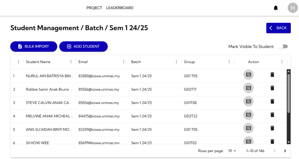Viewport: 299px width, 159px height.
Task: Delete SII HOW WEE row
Action: point(272,142)
